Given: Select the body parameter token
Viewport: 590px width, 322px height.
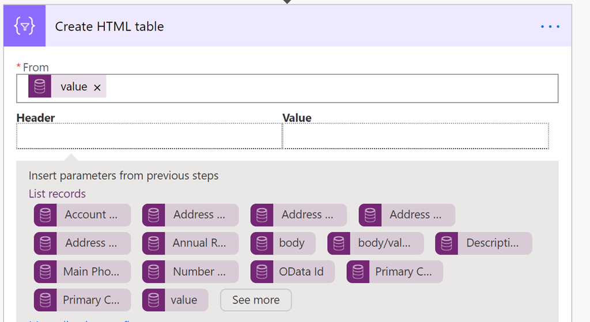Looking at the screenshot, I should click(283, 243).
